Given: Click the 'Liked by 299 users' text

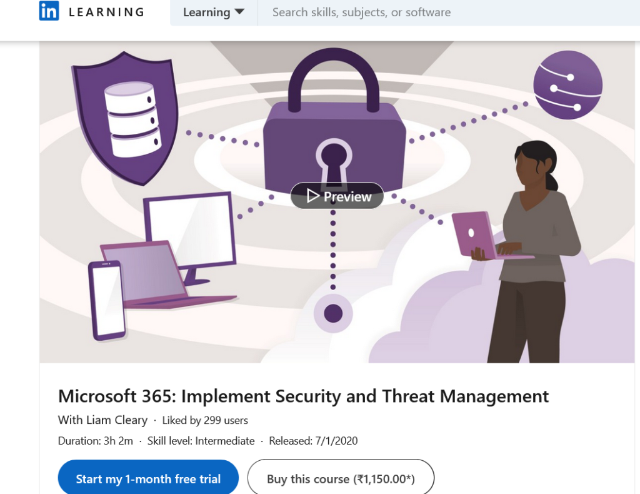Looking at the screenshot, I should (x=205, y=420).
